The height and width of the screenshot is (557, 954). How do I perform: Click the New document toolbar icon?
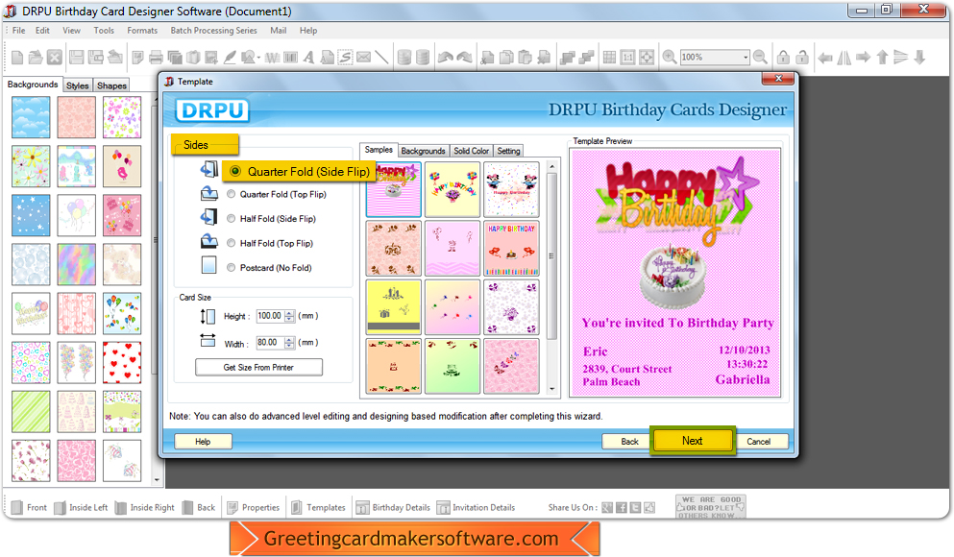[x=17, y=58]
